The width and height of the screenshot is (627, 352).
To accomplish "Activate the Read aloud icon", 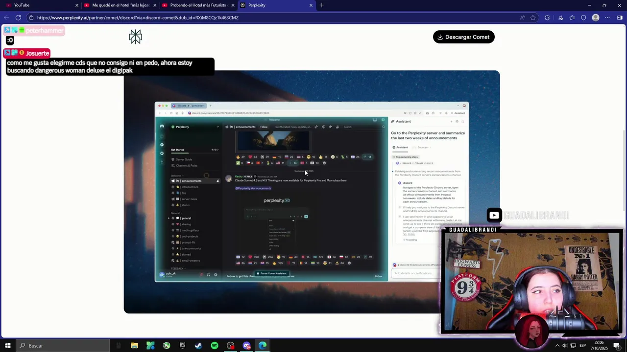I will pyautogui.click(x=523, y=18).
